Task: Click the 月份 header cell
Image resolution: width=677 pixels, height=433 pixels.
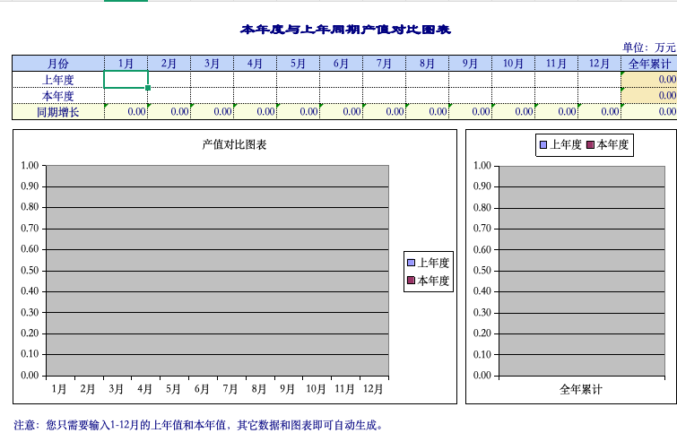Action: pyautogui.click(x=58, y=64)
